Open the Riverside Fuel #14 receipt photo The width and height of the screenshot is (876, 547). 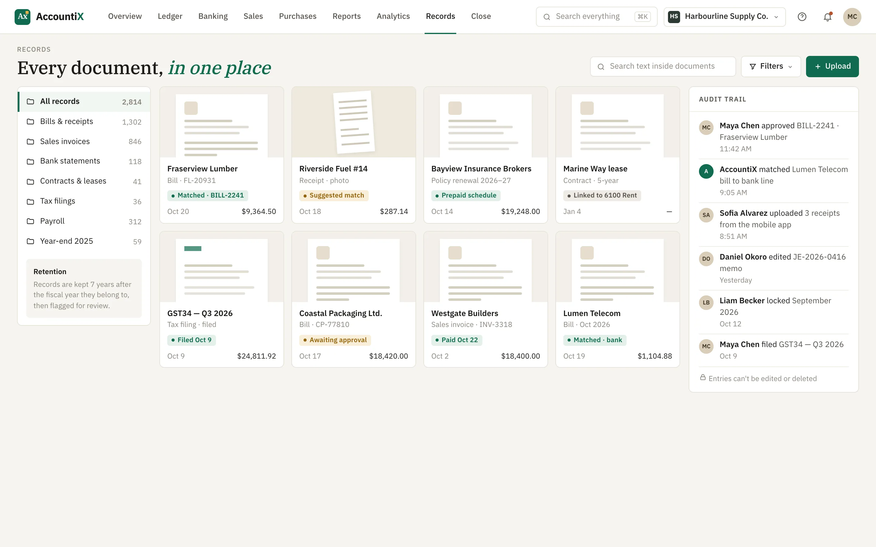point(354,122)
